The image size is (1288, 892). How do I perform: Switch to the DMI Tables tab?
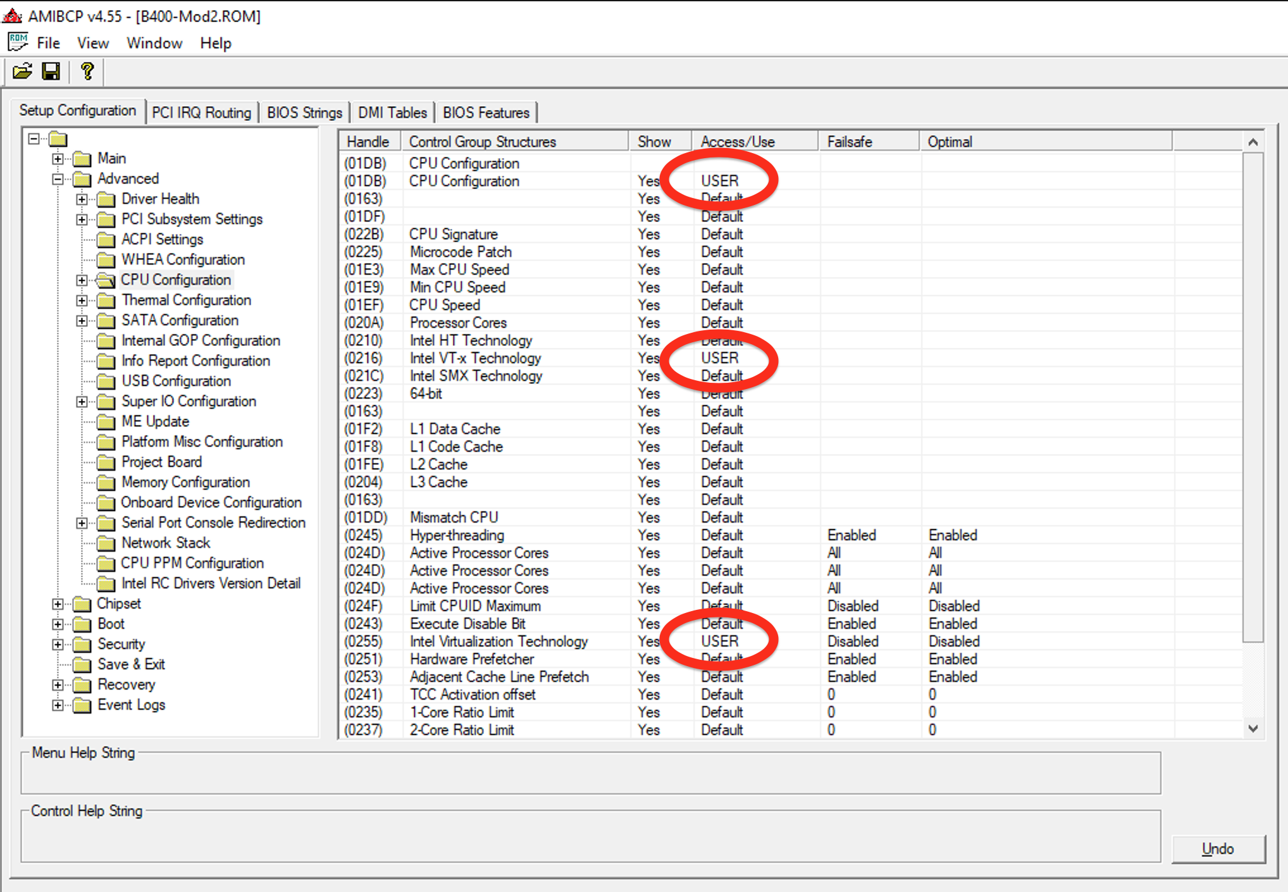click(x=392, y=113)
